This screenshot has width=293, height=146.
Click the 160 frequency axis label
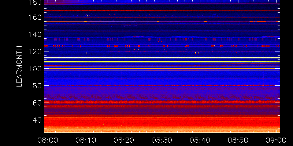35,17
